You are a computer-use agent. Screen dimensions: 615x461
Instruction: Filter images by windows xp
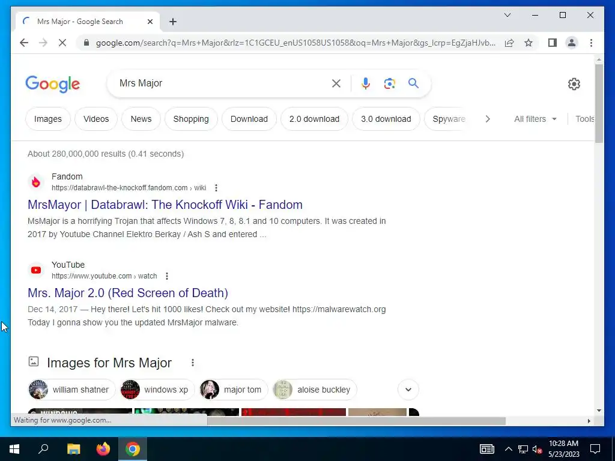pyautogui.click(x=157, y=390)
